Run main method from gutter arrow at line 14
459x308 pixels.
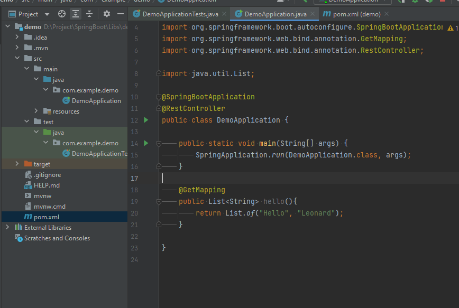tap(146, 143)
